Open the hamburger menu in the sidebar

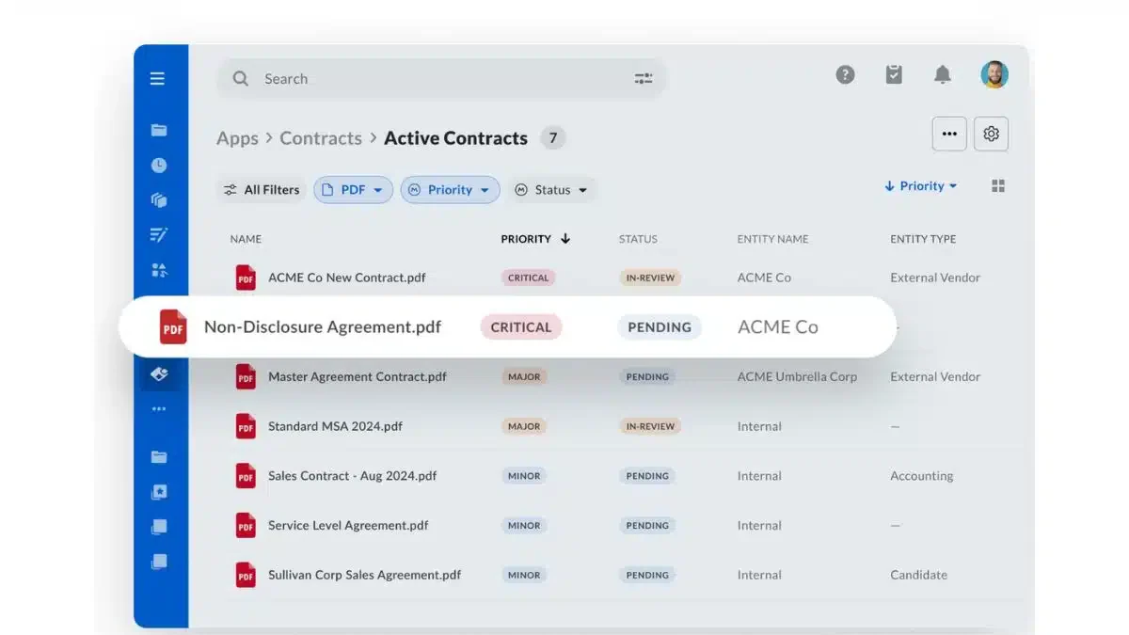tap(158, 78)
